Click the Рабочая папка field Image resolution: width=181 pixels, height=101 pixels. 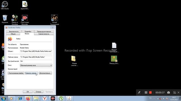pos(36,57)
